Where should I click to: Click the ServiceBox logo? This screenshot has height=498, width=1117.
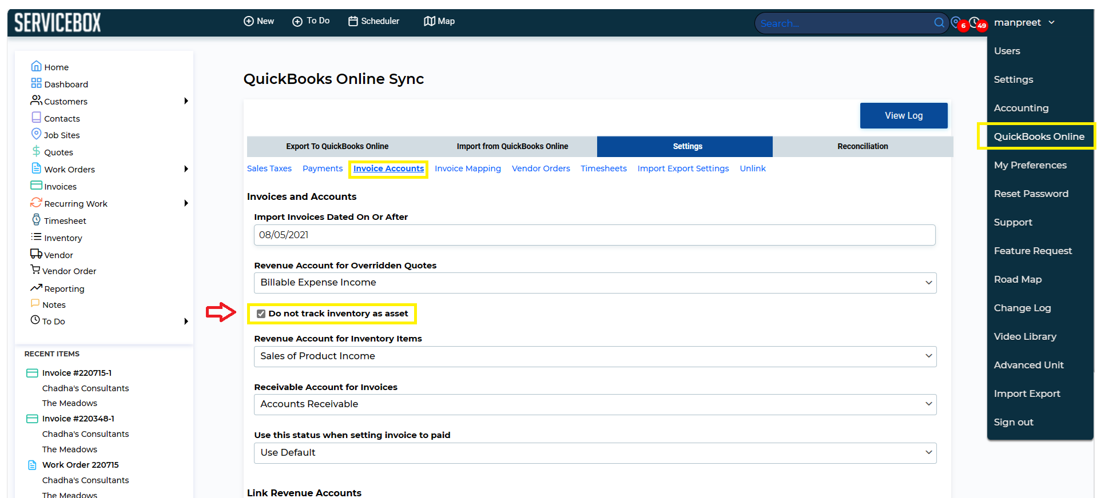click(x=57, y=23)
